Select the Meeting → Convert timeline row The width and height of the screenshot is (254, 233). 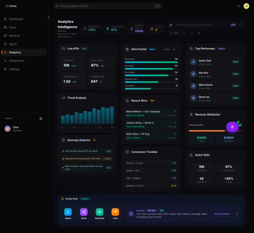pyautogui.click(x=151, y=186)
